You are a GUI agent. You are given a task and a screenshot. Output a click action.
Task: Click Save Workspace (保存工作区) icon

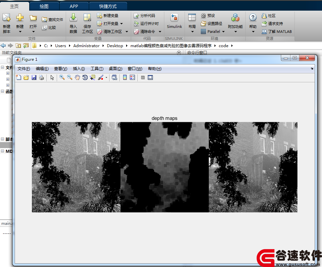point(87,18)
